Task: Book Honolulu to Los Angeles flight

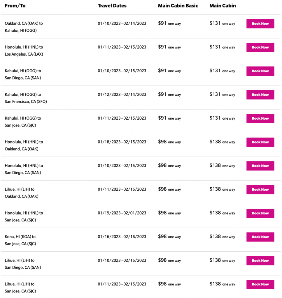Action: click(x=260, y=47)
